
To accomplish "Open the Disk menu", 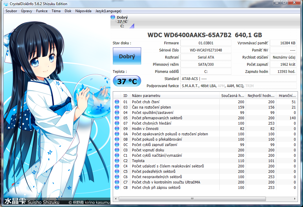I will coord(68,11).
